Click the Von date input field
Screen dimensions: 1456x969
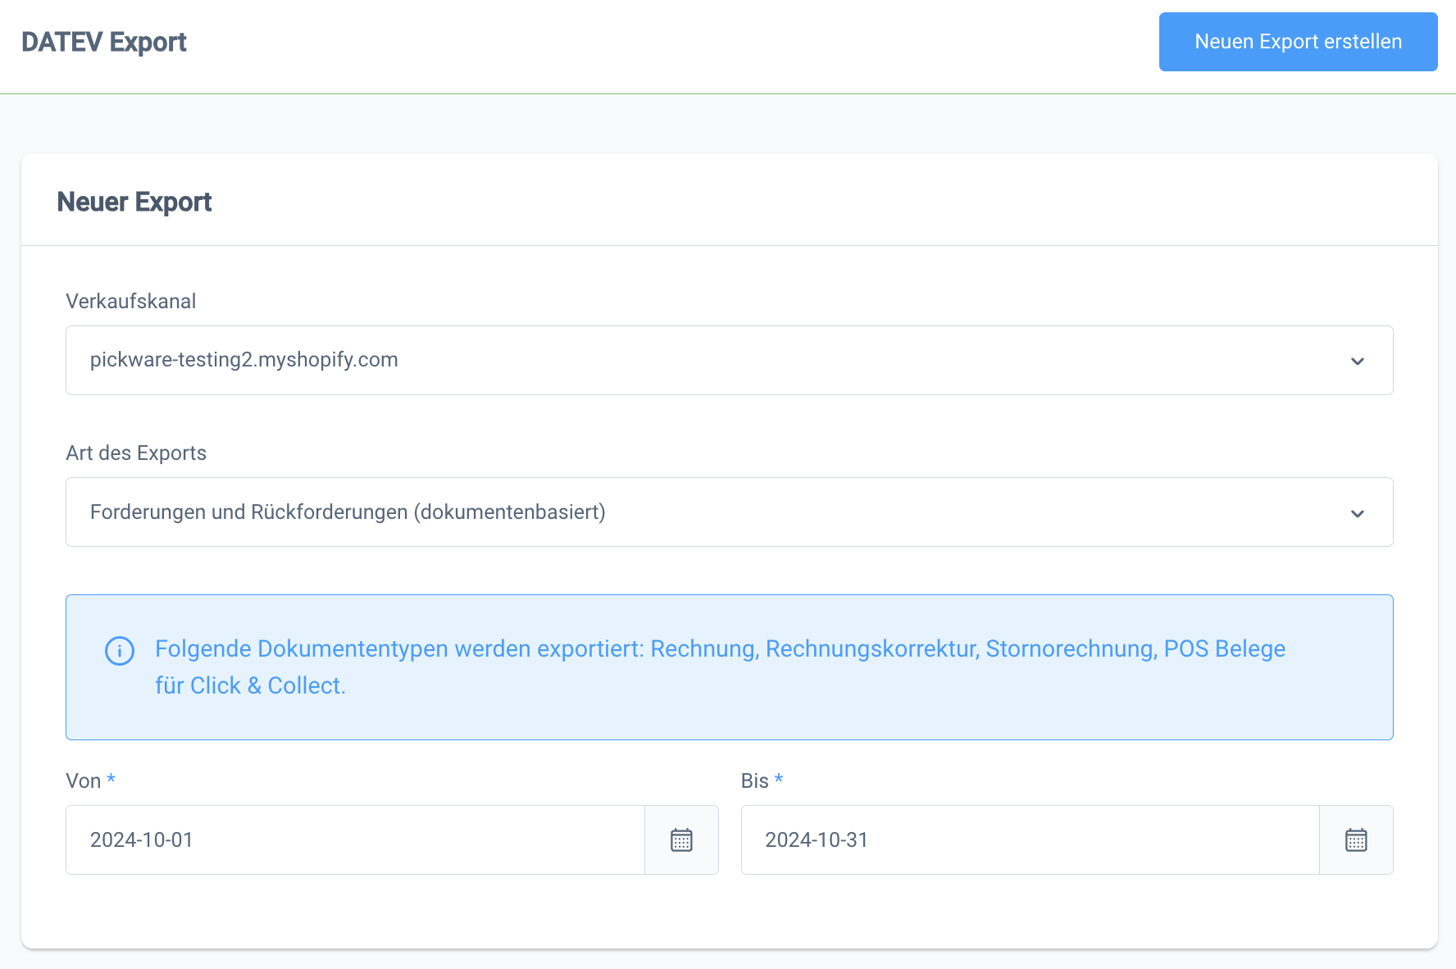click(x=354, y=839)
